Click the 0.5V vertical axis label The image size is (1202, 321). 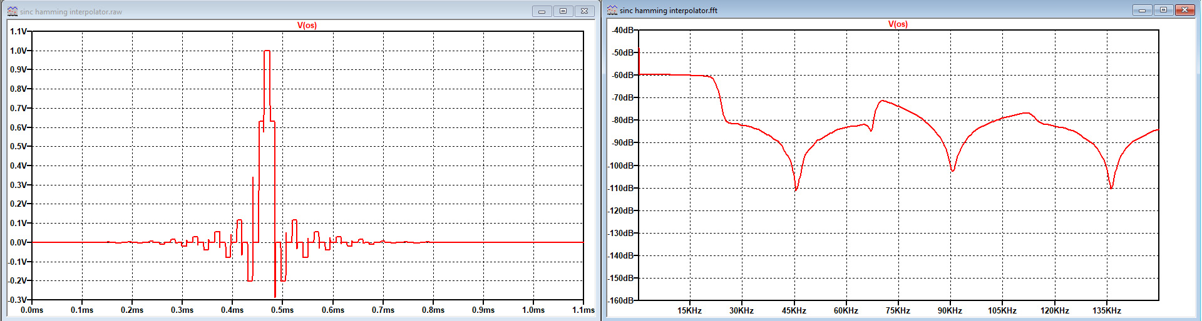[x=18, y=147]
